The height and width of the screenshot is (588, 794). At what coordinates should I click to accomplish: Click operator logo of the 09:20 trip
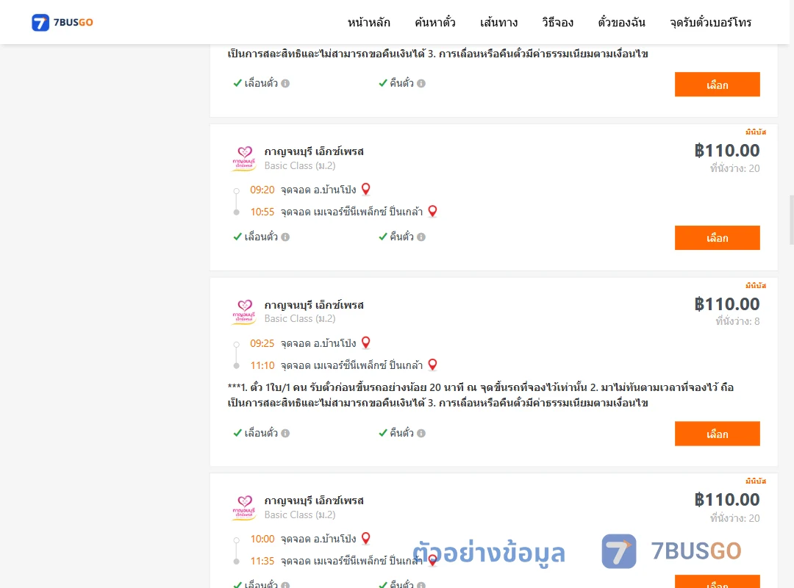coord(244,159)
